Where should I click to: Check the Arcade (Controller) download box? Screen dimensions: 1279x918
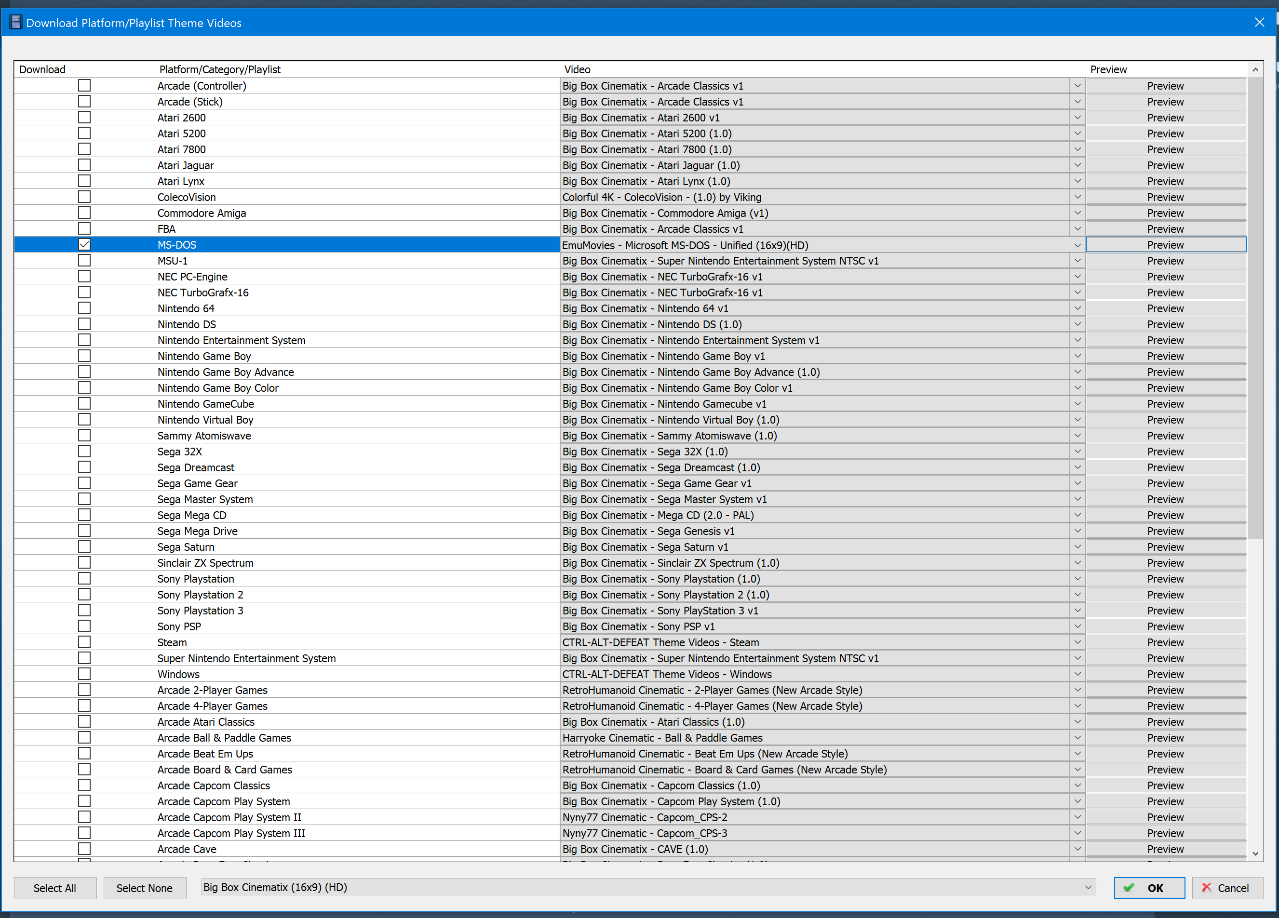tap(84, 86)
